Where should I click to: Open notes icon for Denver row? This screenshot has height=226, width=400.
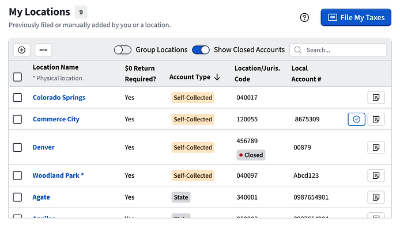[376, 147]
